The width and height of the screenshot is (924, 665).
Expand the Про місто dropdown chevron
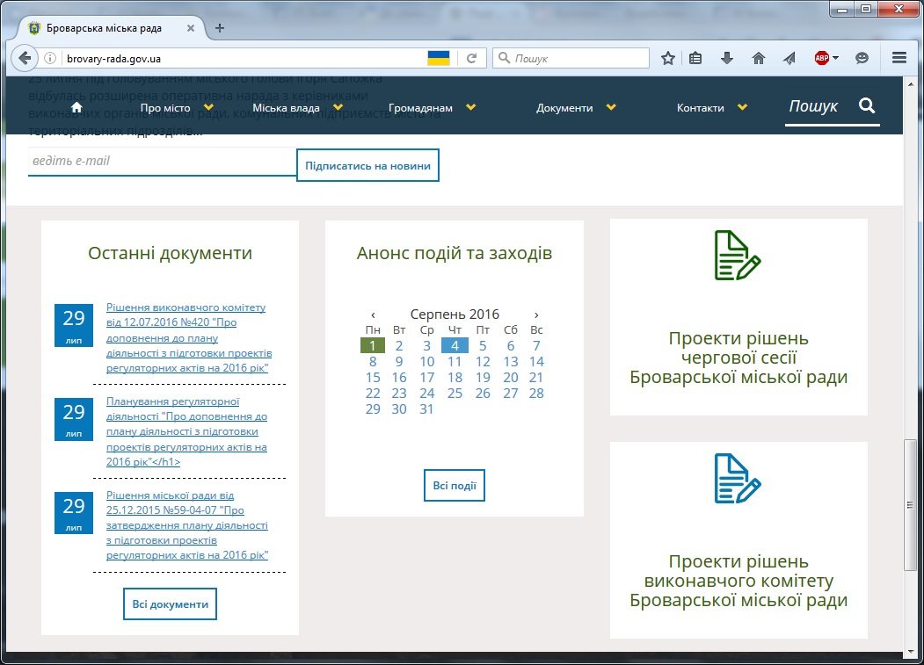208,106
